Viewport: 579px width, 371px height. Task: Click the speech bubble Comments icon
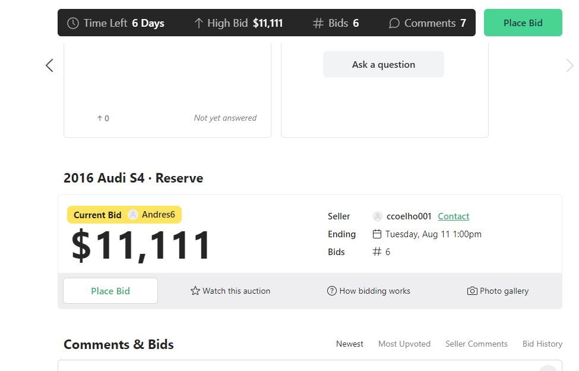[x=394, y=23]
